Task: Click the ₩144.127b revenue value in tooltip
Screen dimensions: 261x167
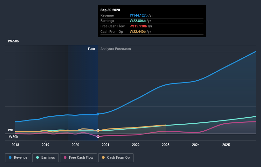Action: [139, 15]
